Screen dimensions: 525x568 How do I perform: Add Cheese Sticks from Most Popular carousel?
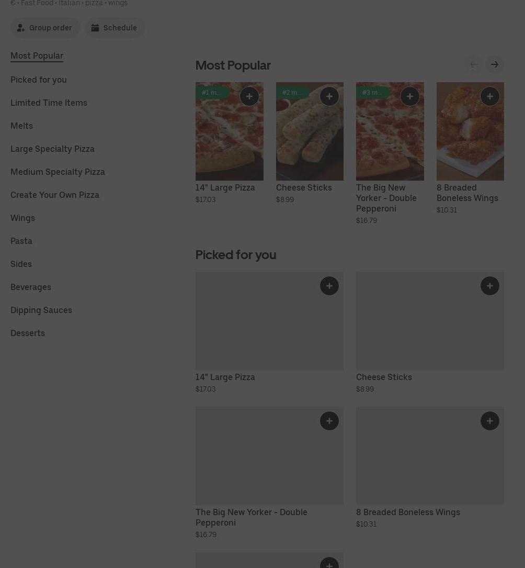coord(329,96)
